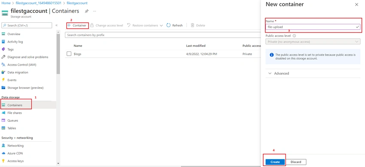
Task: Click the wrench icon for Diagnose and solve problems
Action: click(x=3, y=57)
